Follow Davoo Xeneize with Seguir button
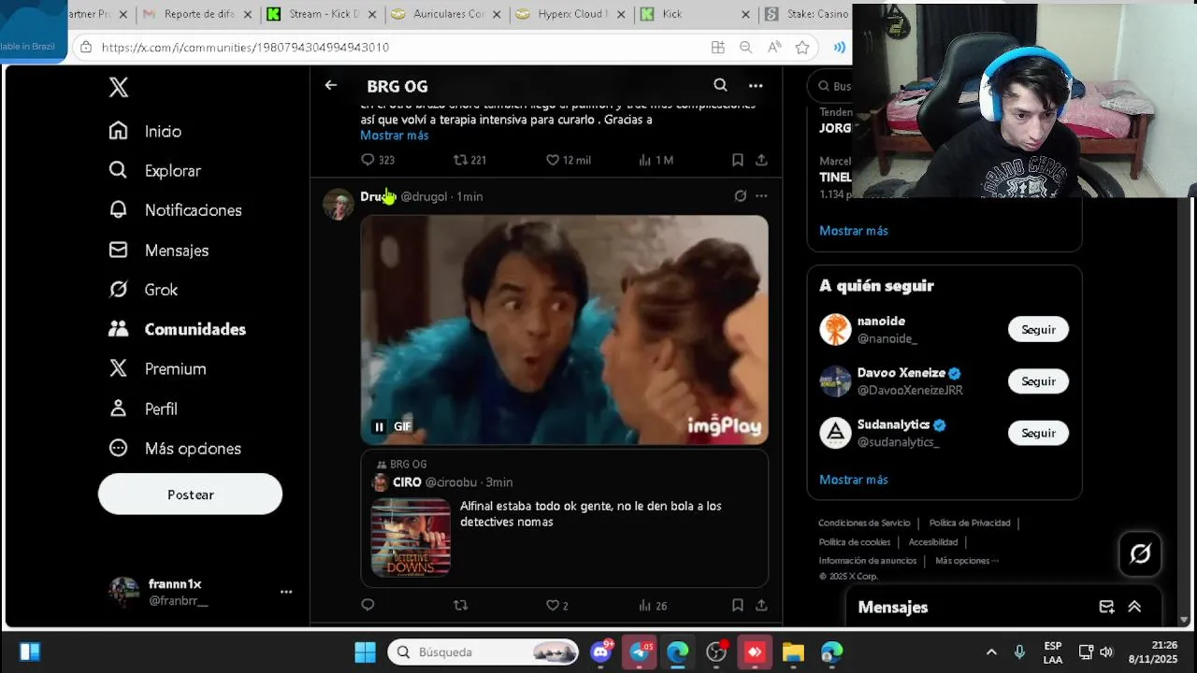This screenshot has width=1197, height=673. click(1038, 381)
